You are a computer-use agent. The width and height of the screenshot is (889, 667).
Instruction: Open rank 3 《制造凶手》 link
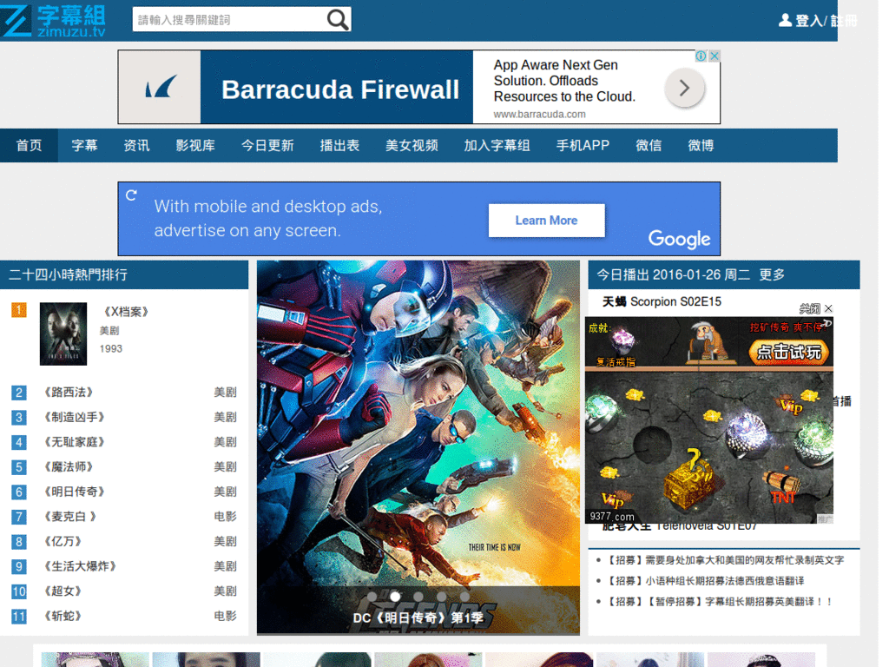(x=75, y=418)
